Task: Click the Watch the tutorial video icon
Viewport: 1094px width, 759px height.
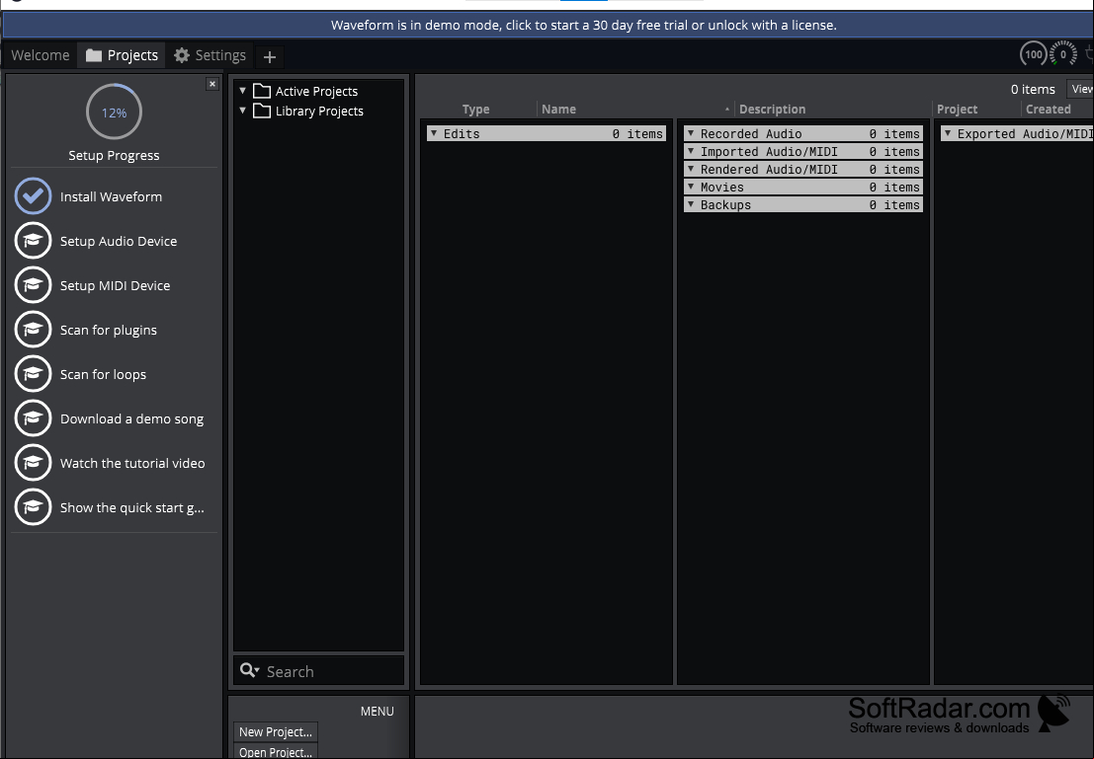Action: coord(33,463)
